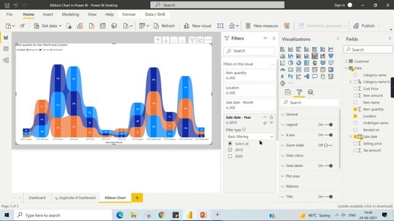Toggle the Title switch
This screenshot has width=394, height=221.
click(328, 196)
